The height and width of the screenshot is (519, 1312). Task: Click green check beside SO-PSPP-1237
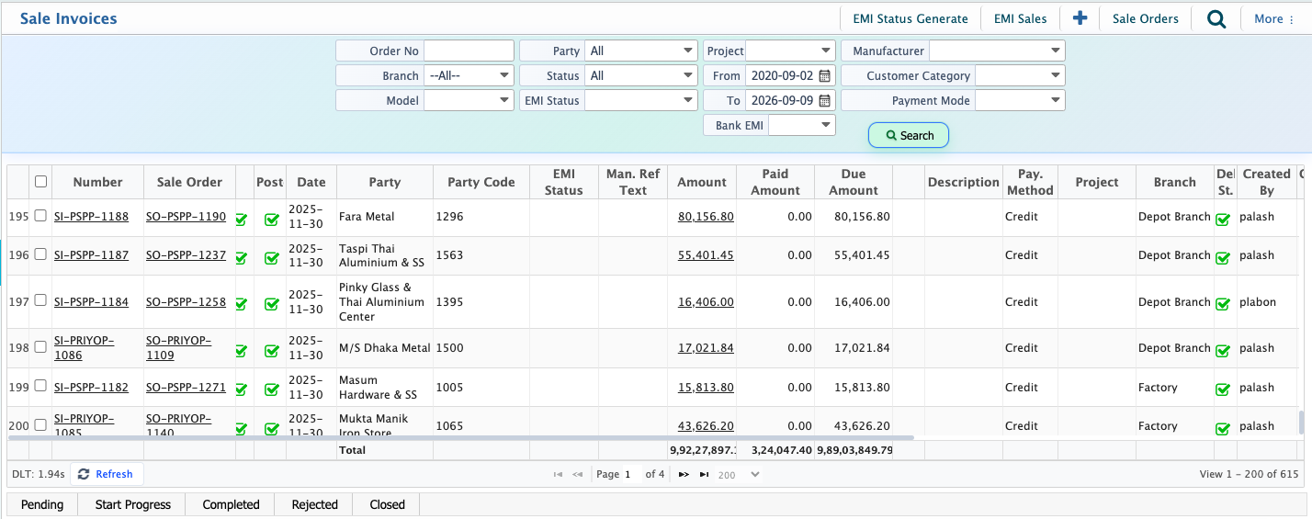242,258
